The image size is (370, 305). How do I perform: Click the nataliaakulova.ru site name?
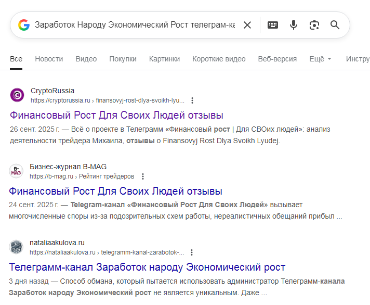(57, 243)
